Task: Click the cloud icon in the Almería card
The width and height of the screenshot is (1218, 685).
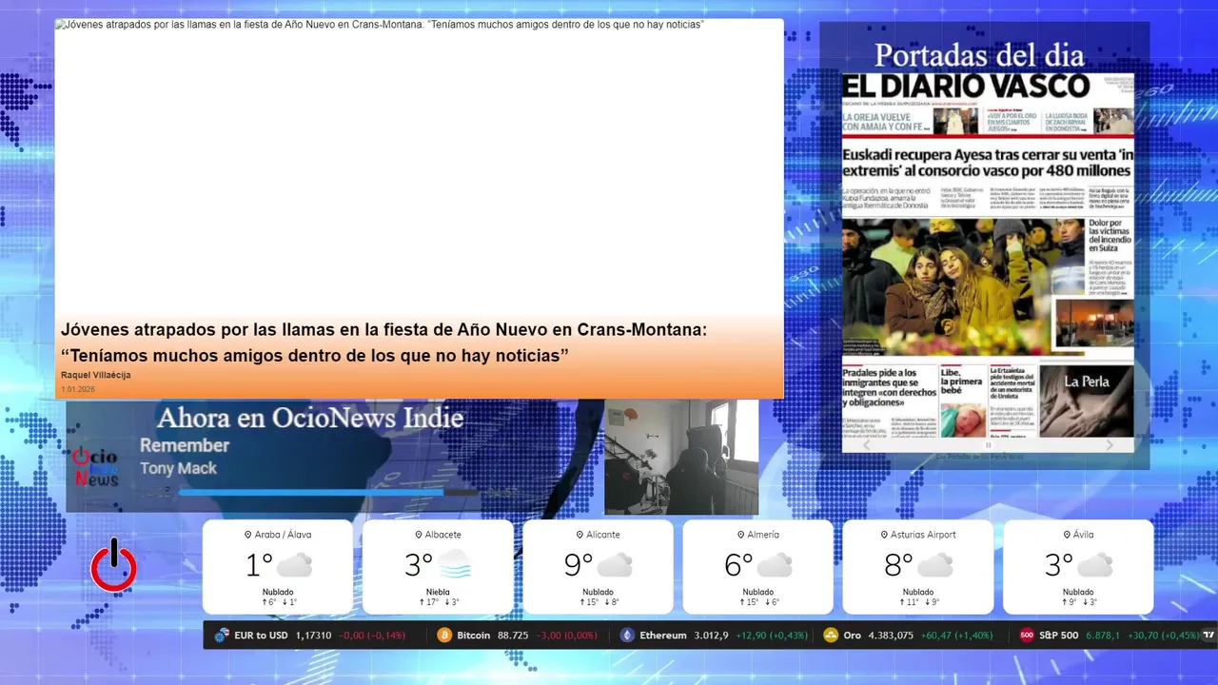Action: coord(774,565)
